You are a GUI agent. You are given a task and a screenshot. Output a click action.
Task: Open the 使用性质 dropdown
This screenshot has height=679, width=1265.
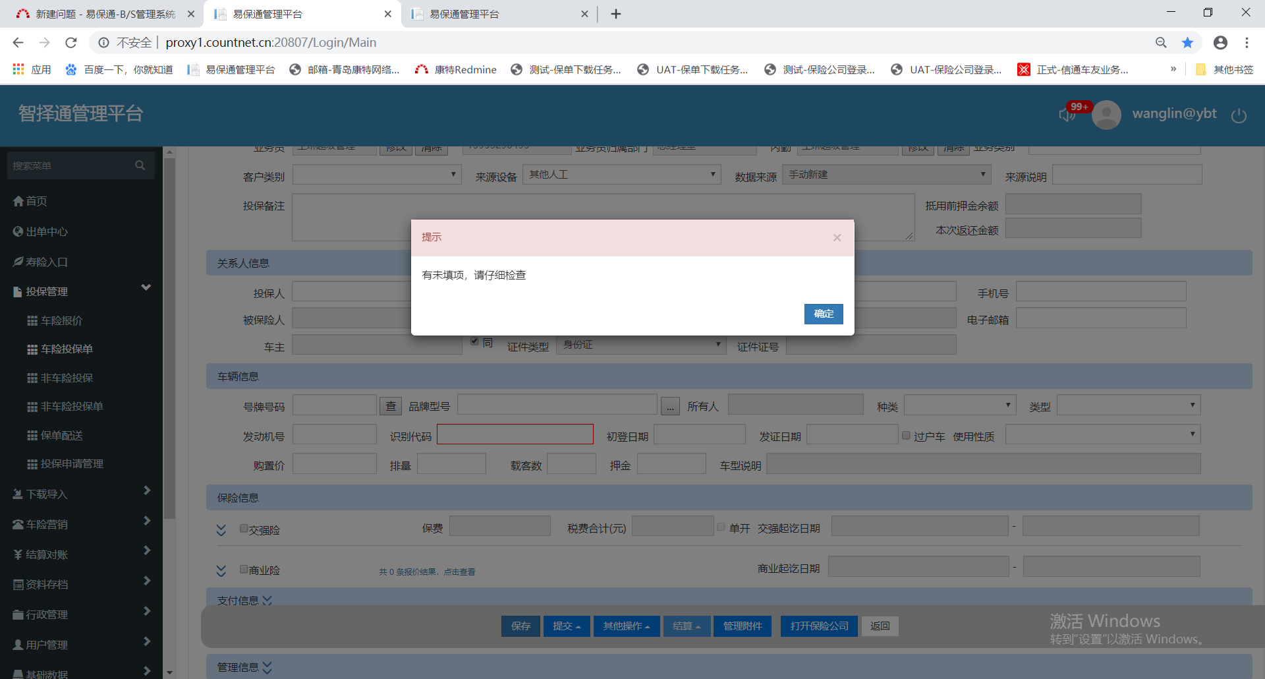tap(1102, 434)
